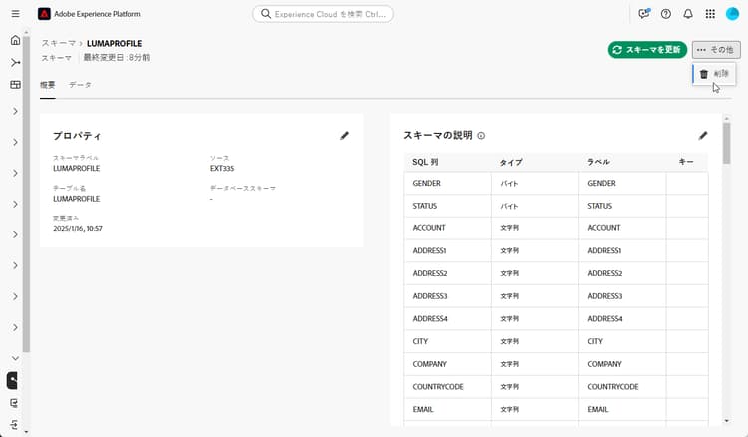The width and height of the screenshot is (748, 437).
Task: Open the hamburger navigation menu
Action: (15, 14)
